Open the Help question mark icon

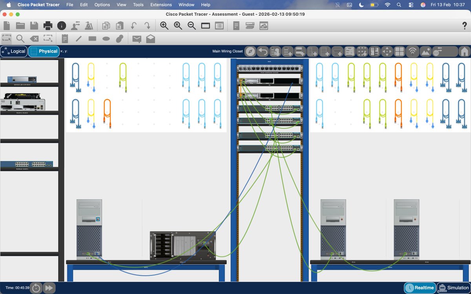(x=465, y=26)
